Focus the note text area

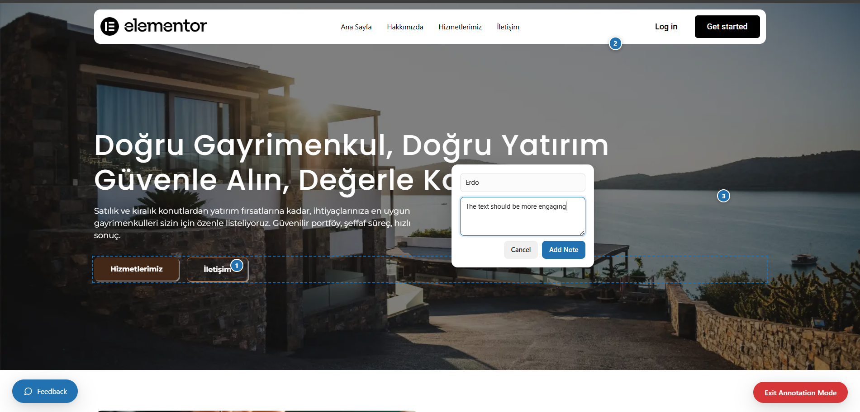pos(523,216)
